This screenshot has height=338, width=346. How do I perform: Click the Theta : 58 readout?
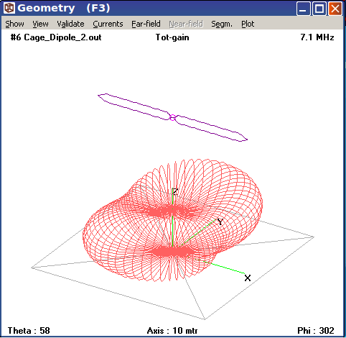pos(29,331)
